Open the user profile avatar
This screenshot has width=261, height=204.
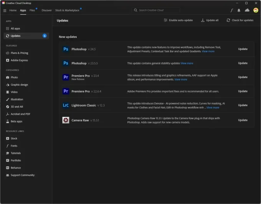tap(256, 10)
